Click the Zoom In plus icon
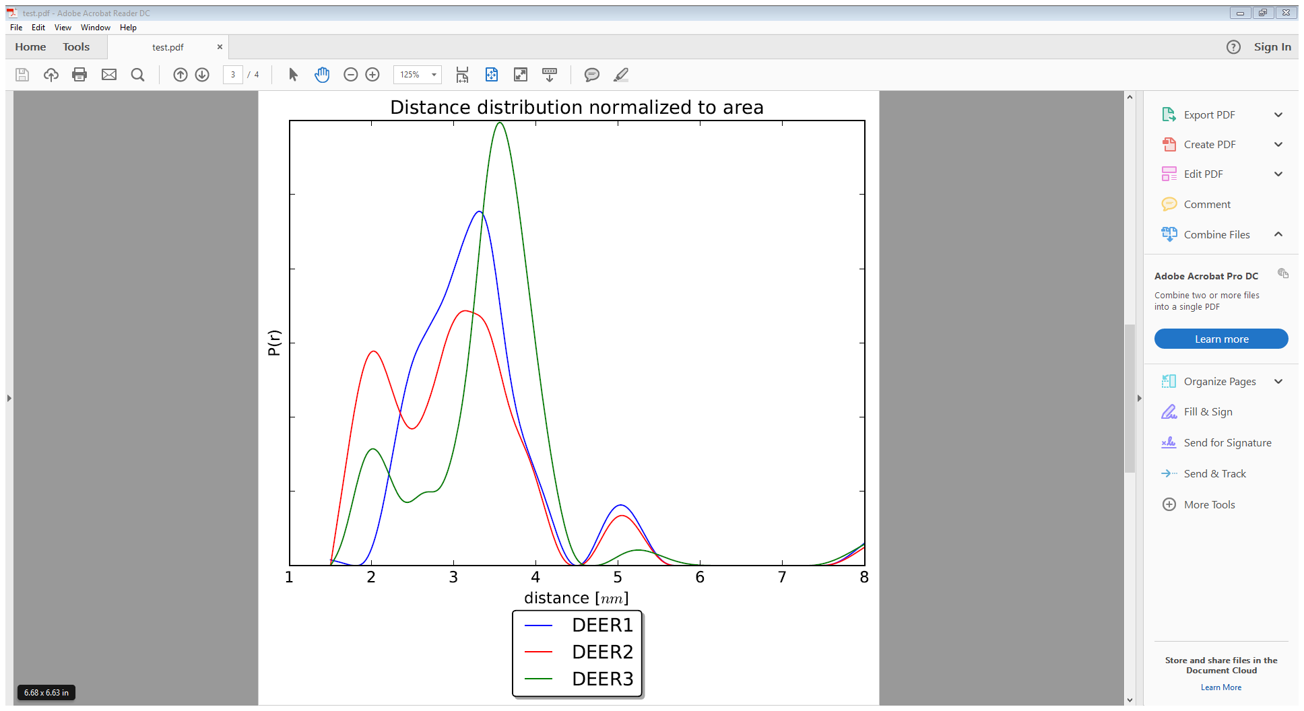The image size is (1304, 711). click(372, 75)
